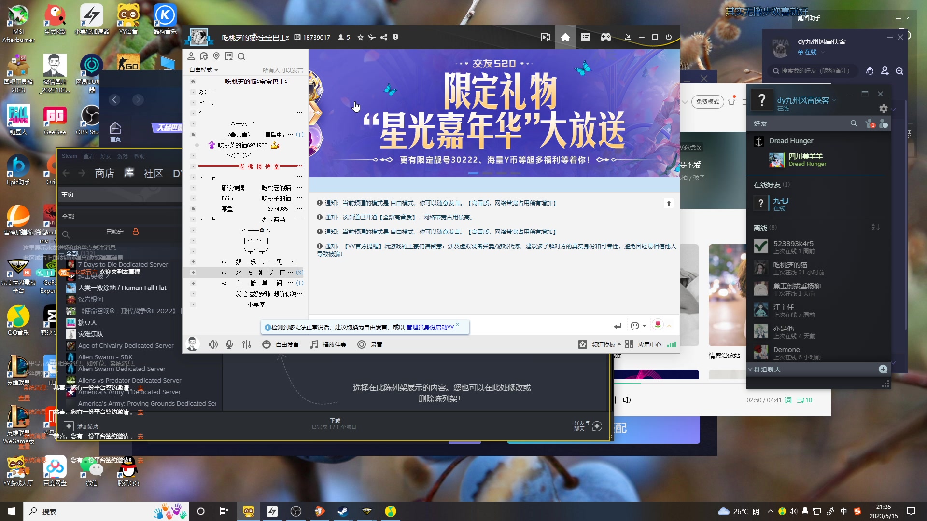
Task: Click the YY share channel icon
Action: [x=384, y=37]
